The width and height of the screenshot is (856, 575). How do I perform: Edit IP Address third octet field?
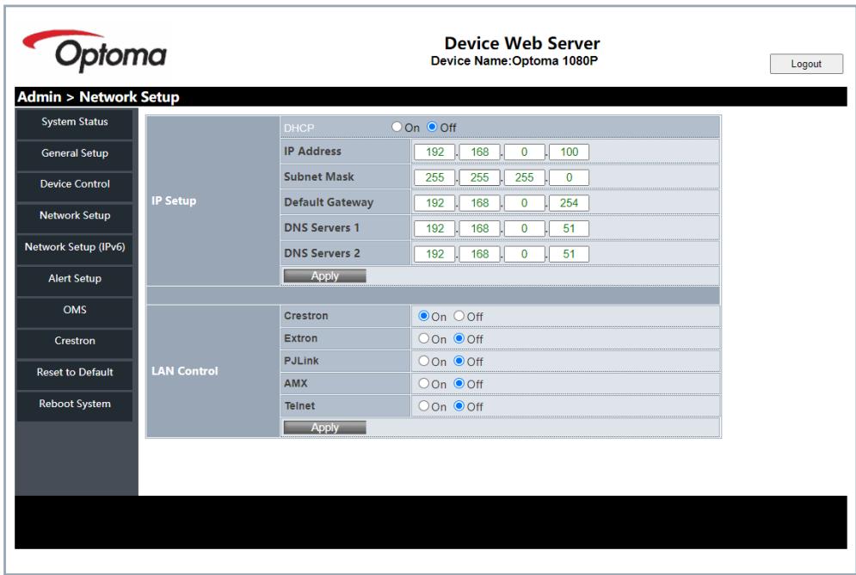524,151
